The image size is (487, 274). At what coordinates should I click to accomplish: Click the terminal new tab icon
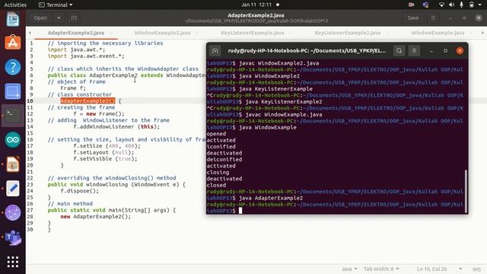point(215,51)
